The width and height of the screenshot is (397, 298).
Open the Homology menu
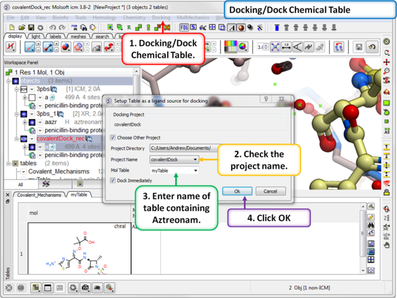(x=105, y=18)
